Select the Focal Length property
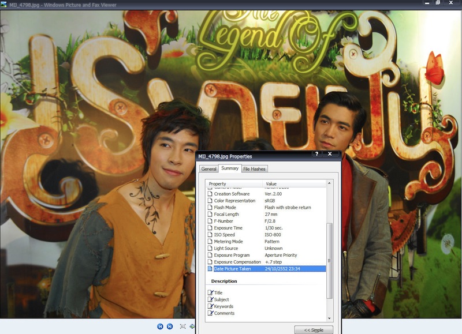This screenshot has width=462, height=334. [266, 214]
